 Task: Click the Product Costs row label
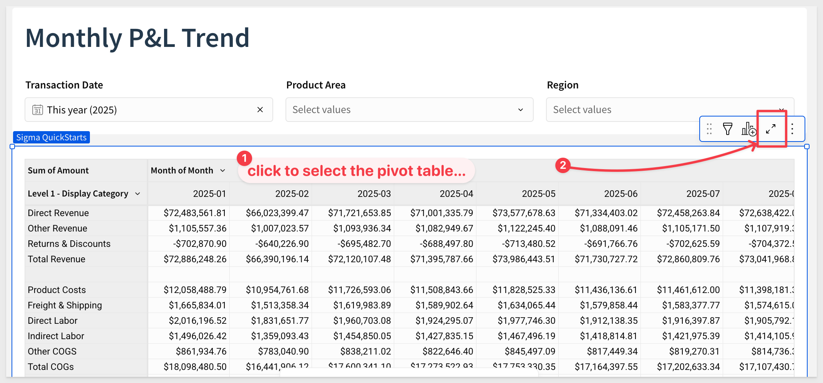click(57, 290)
